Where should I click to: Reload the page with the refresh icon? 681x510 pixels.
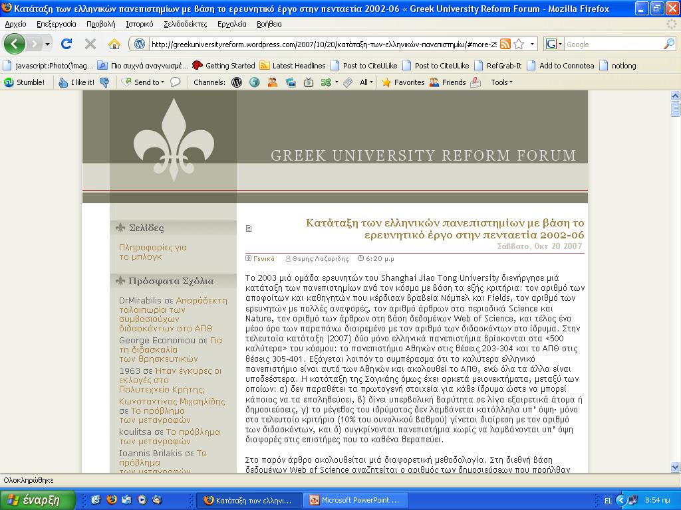coord(67,44)
